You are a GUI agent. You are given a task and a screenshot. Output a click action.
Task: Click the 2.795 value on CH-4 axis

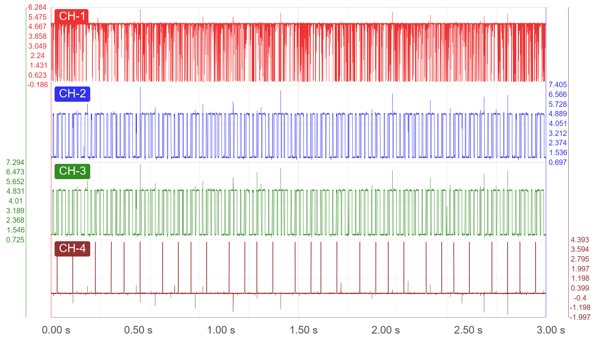[x=580, y=259]
